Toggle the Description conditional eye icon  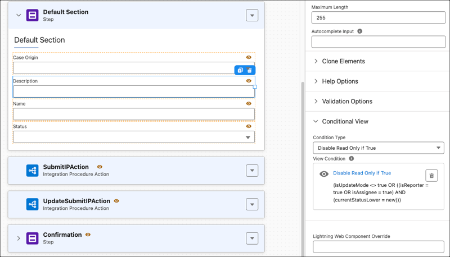pyautogui.click(x=249, y=81)
